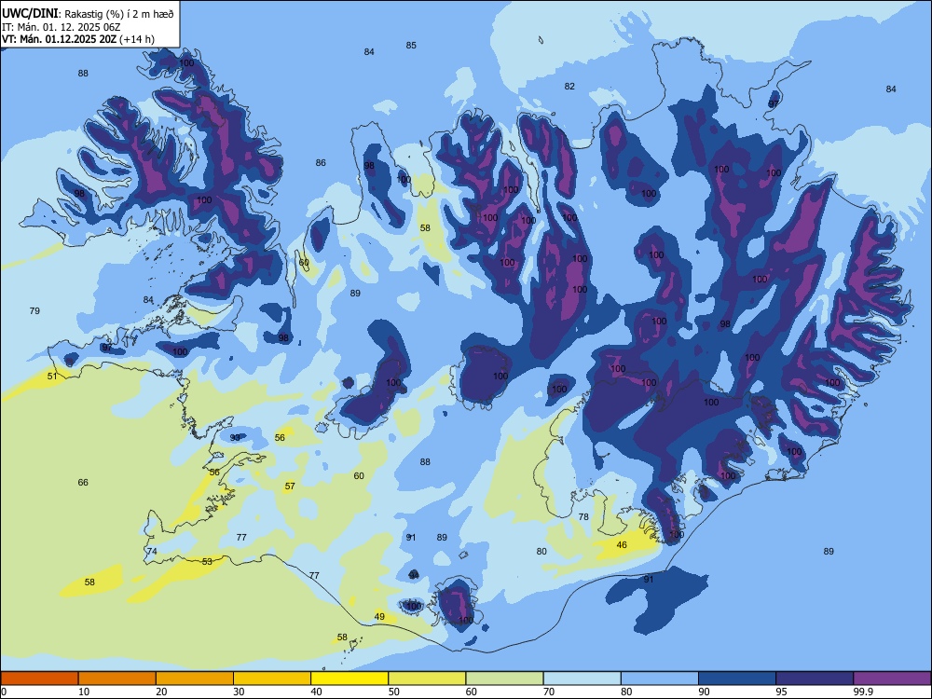Click the 'UWC/DINI' title text
The width and height of the screenshot is (932, 699).
point(31,14)
